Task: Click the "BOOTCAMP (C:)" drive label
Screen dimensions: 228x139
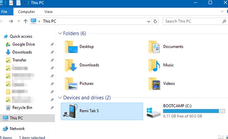Action: (x=177, y=106)
